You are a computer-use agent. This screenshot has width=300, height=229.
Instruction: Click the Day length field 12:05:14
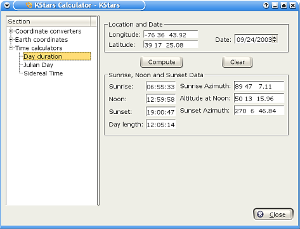pos(160,125)
